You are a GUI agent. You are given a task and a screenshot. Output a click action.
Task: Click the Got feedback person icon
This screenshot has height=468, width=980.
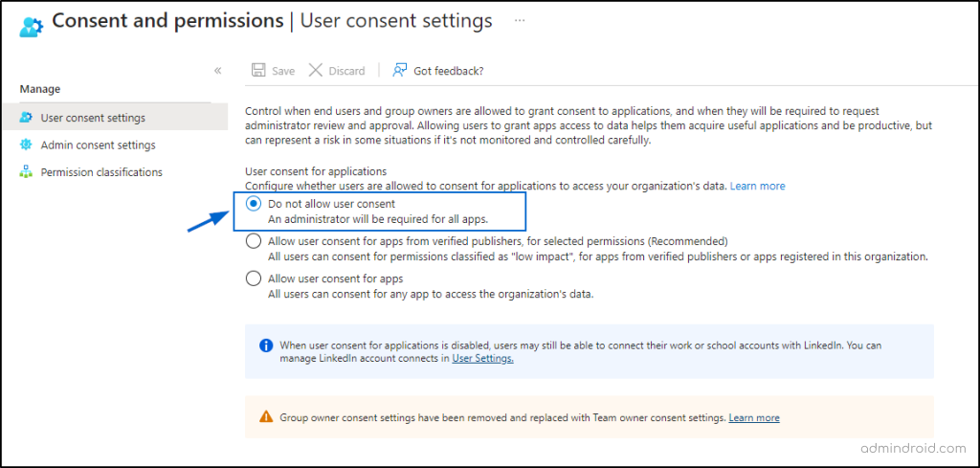400,70
